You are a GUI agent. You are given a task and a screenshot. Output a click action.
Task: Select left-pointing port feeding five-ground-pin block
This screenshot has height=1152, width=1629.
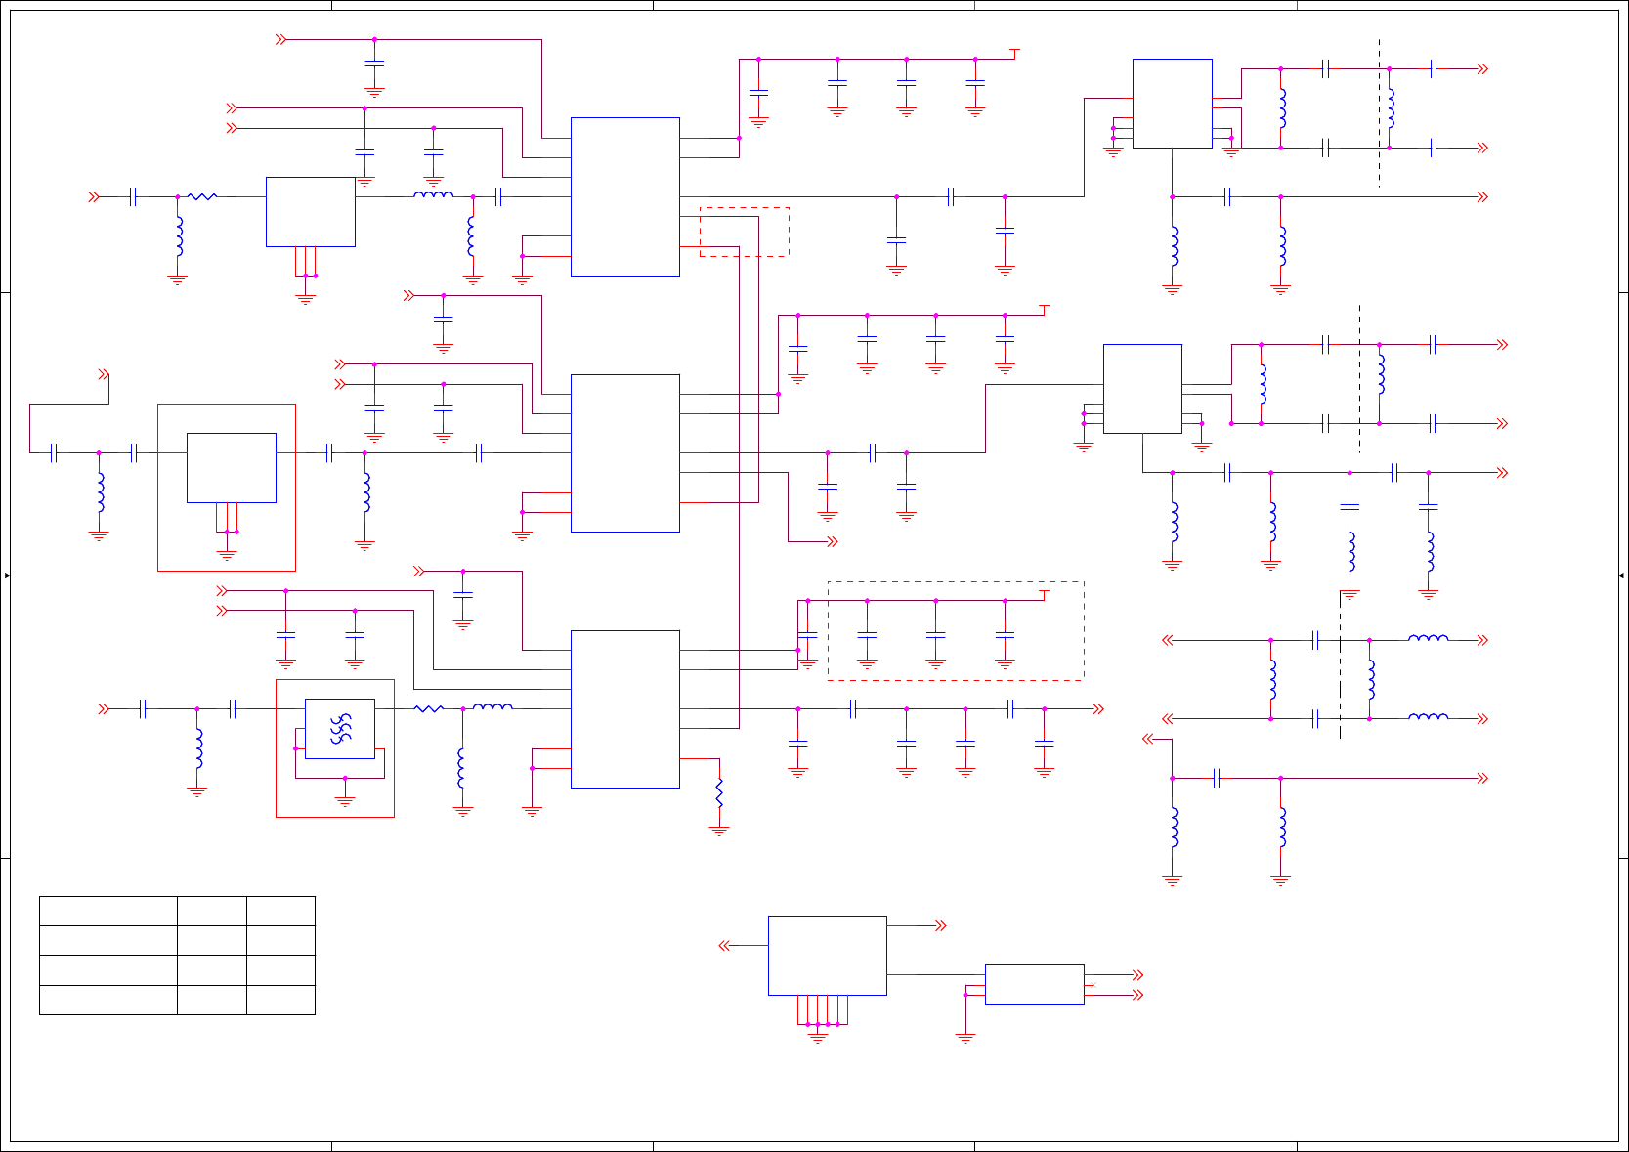(x=724, y=945)
